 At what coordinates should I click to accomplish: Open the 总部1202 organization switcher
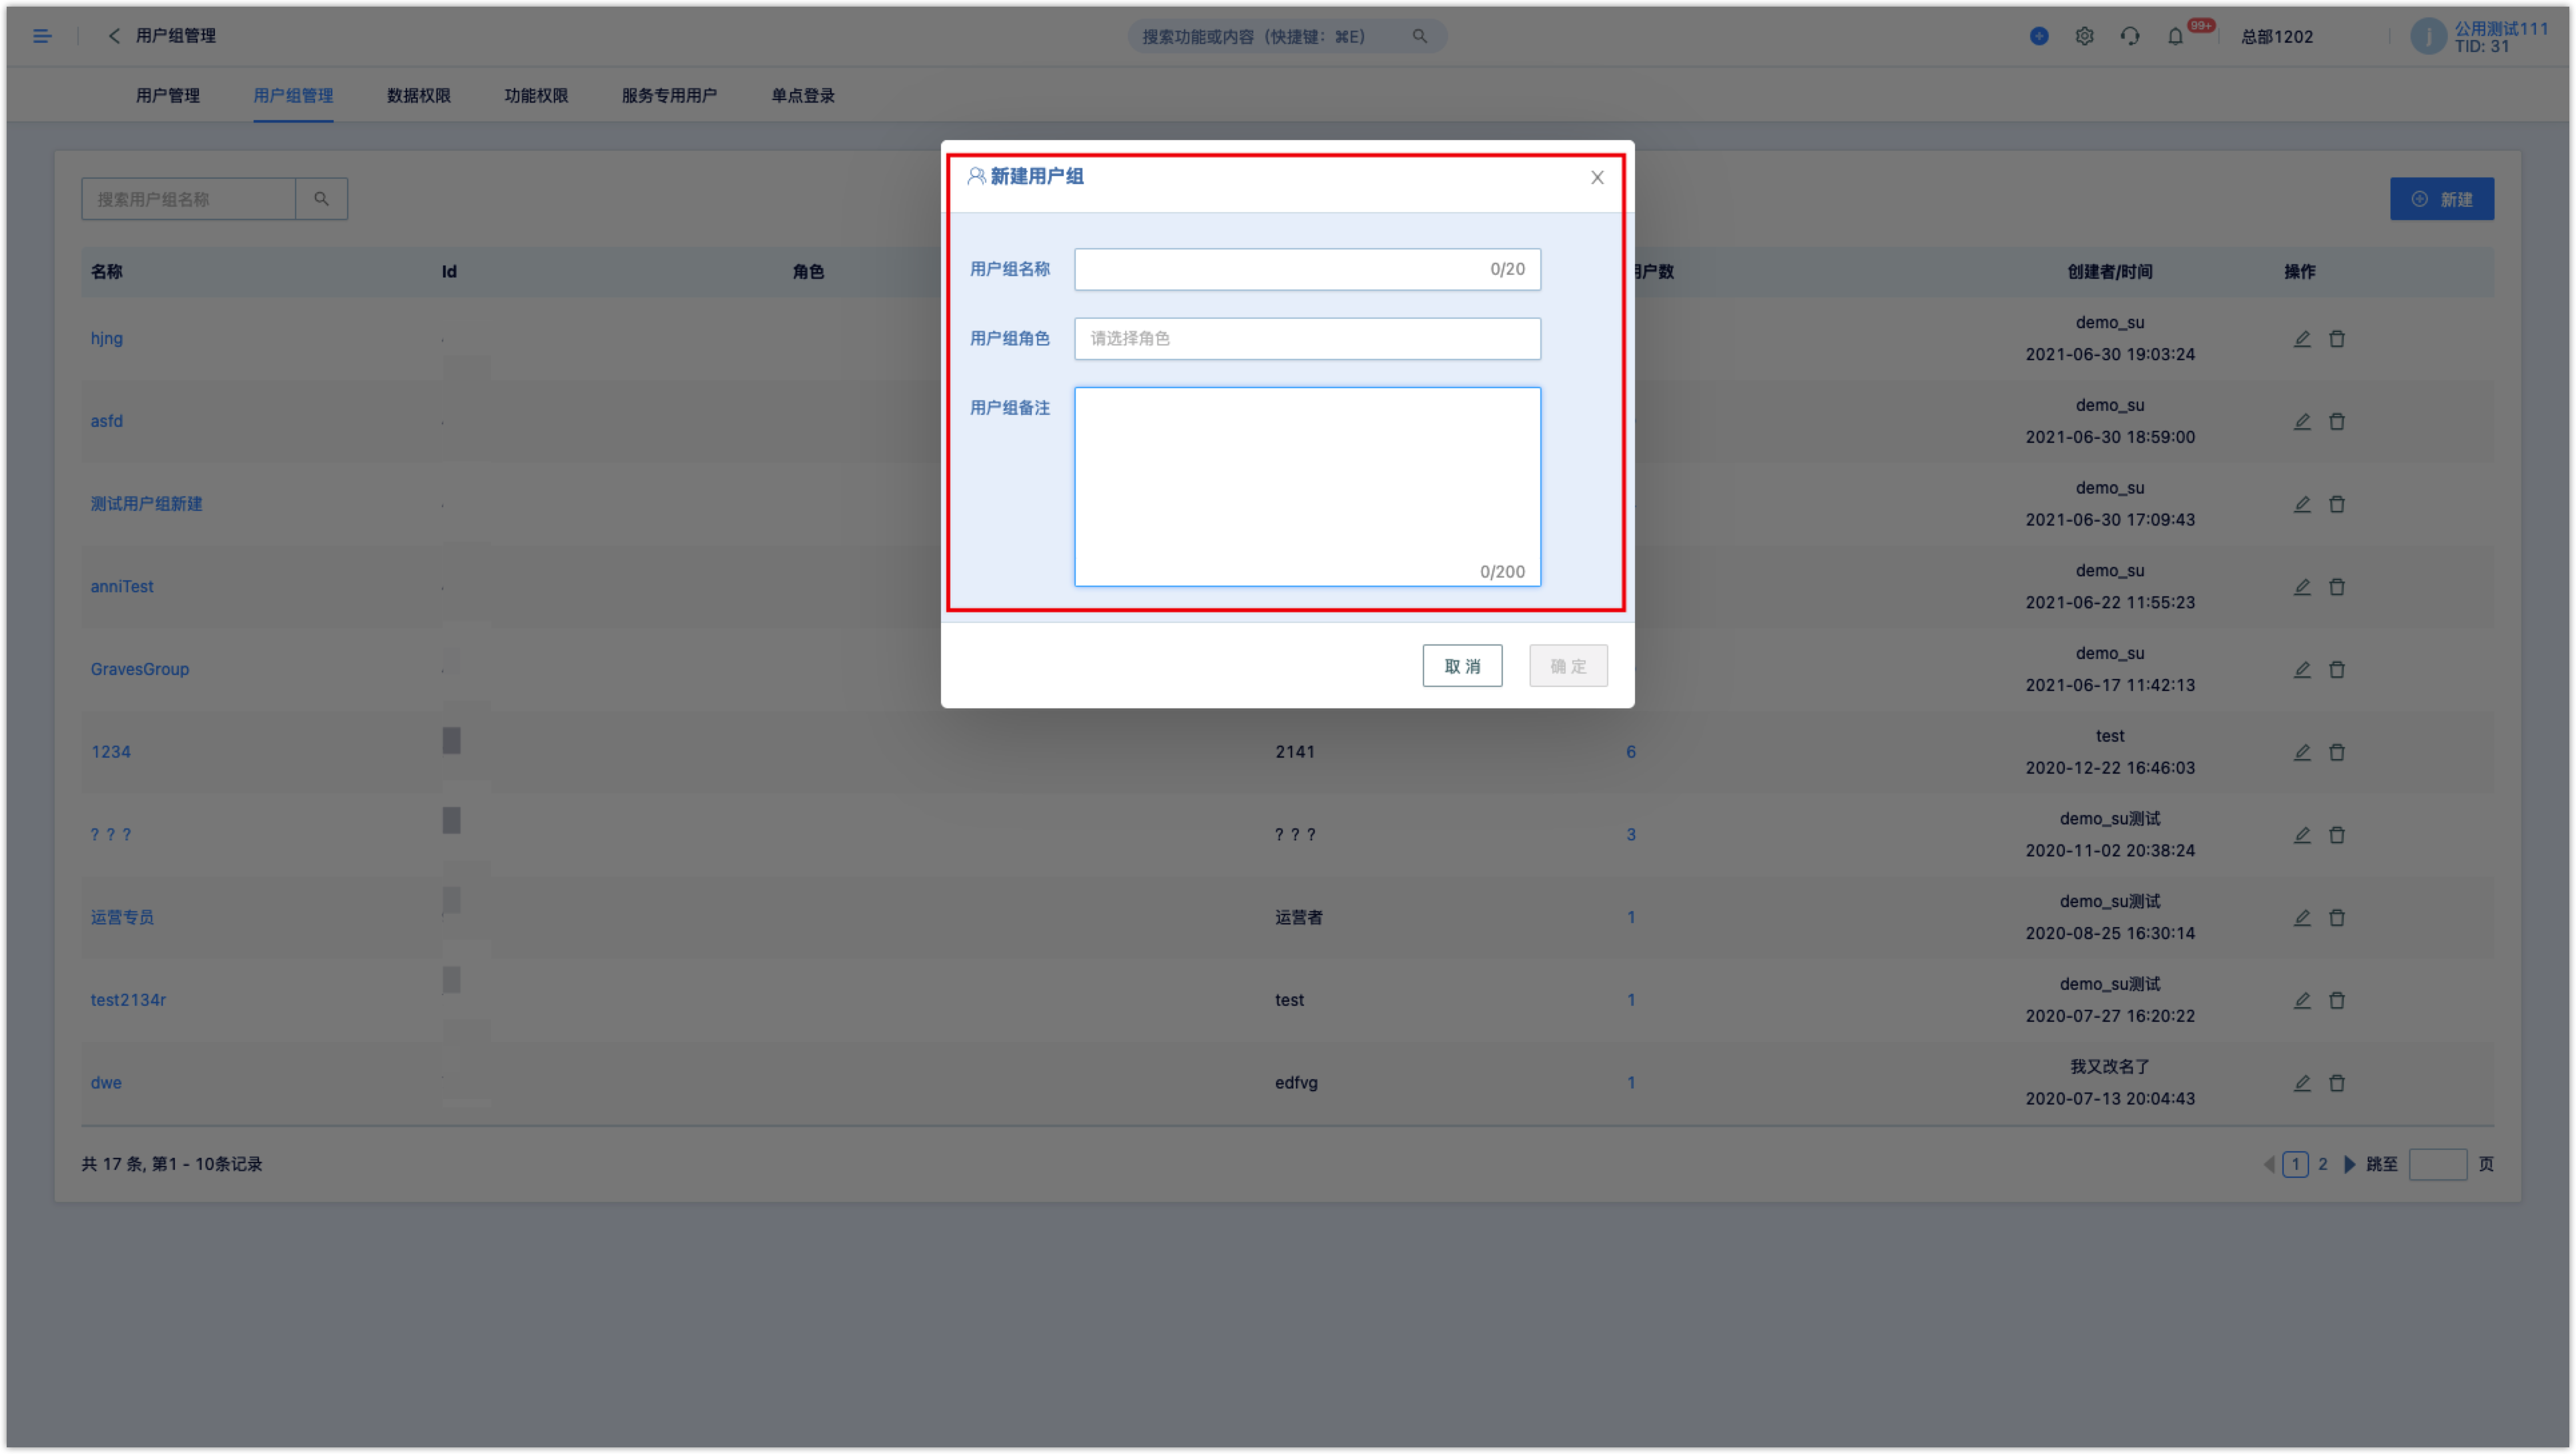coord(2277,37)
